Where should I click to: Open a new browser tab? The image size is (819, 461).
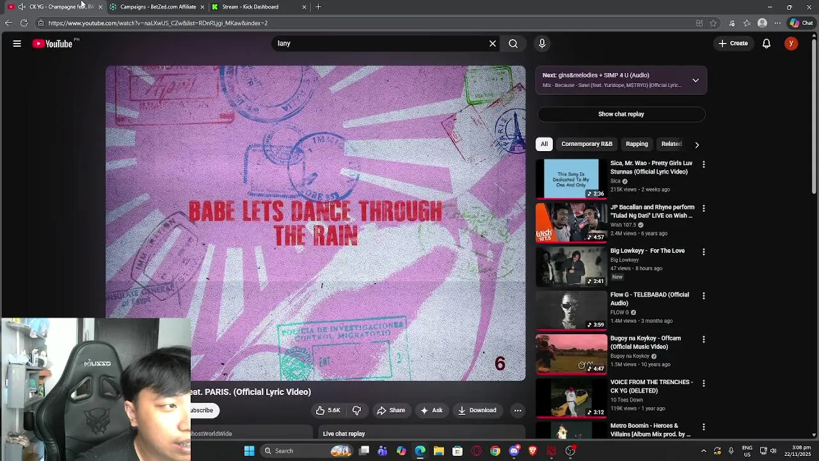click(x=319, y=7)
